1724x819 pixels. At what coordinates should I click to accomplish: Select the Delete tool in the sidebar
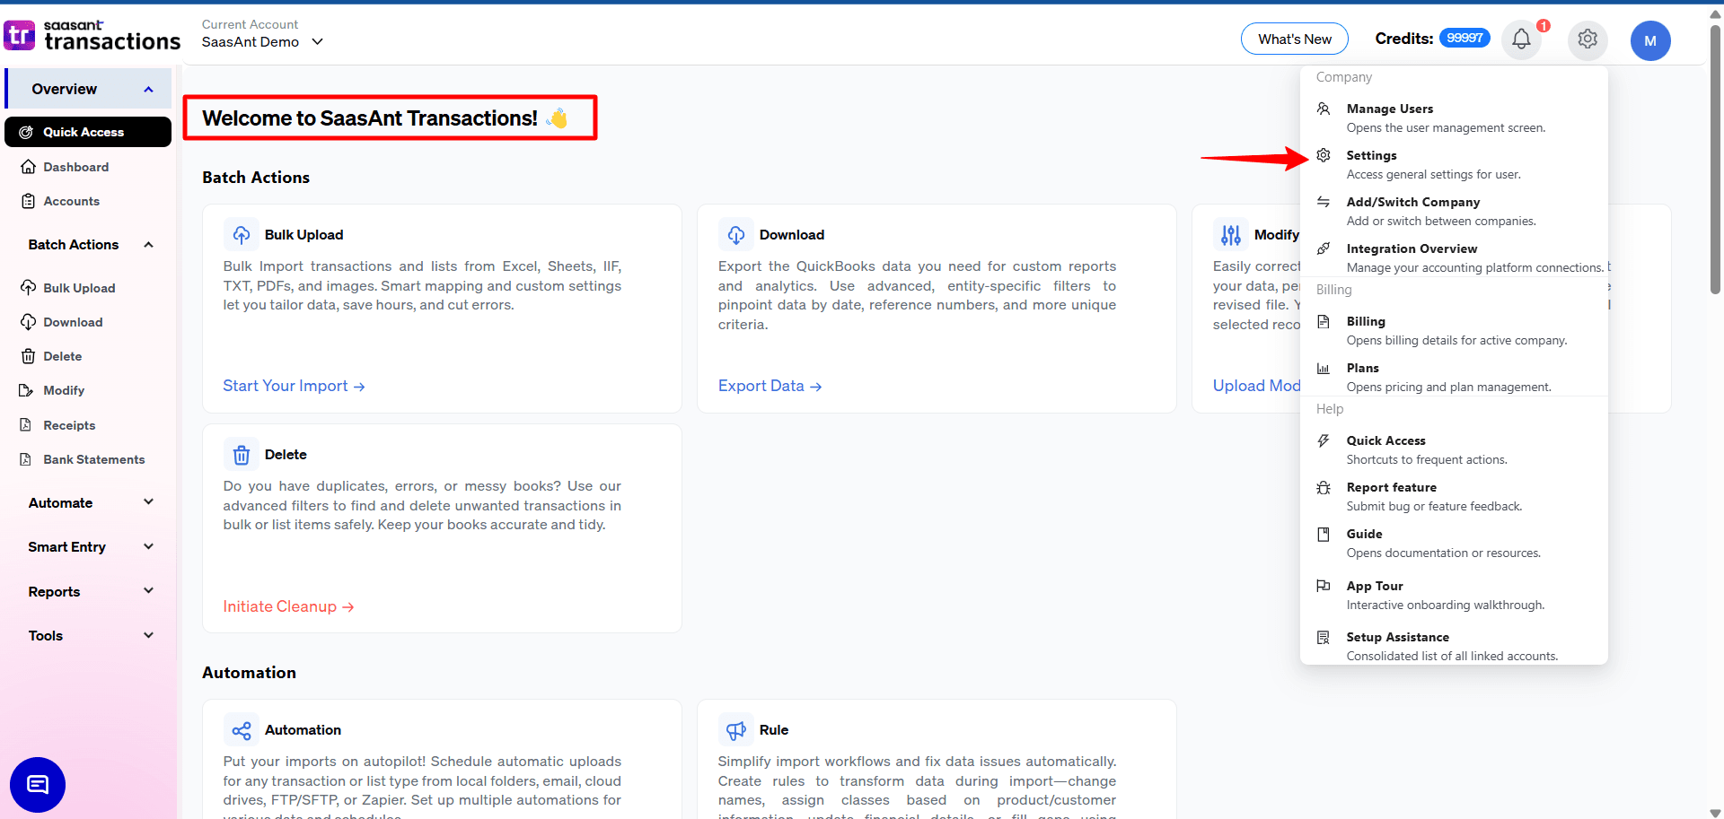point(62,355)
